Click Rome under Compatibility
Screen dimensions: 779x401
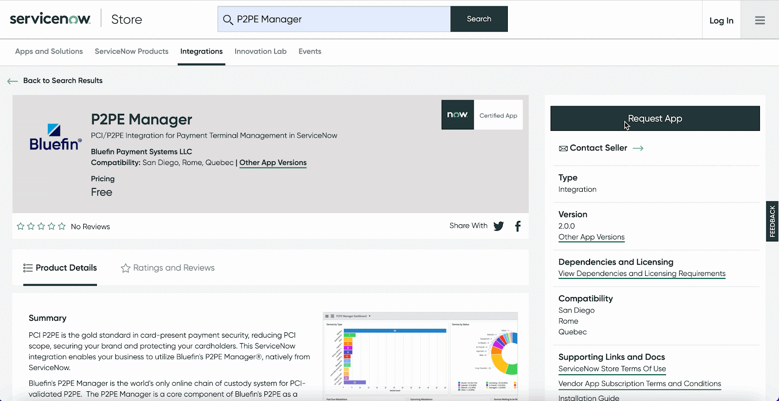click(568, 321)
